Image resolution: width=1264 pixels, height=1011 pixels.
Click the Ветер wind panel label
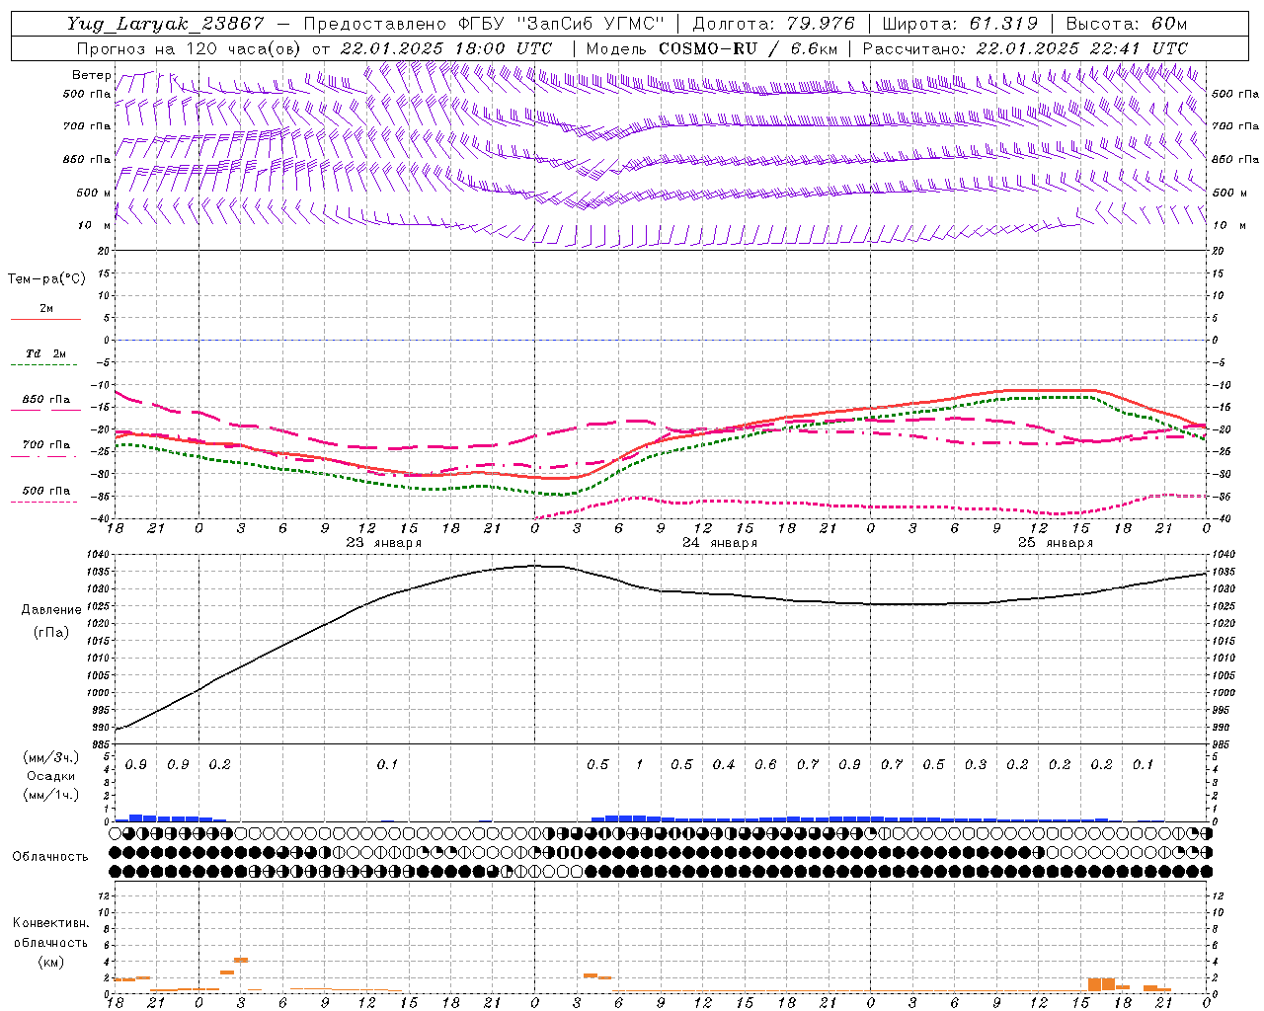pyautogui.click(x=92, y=75)
